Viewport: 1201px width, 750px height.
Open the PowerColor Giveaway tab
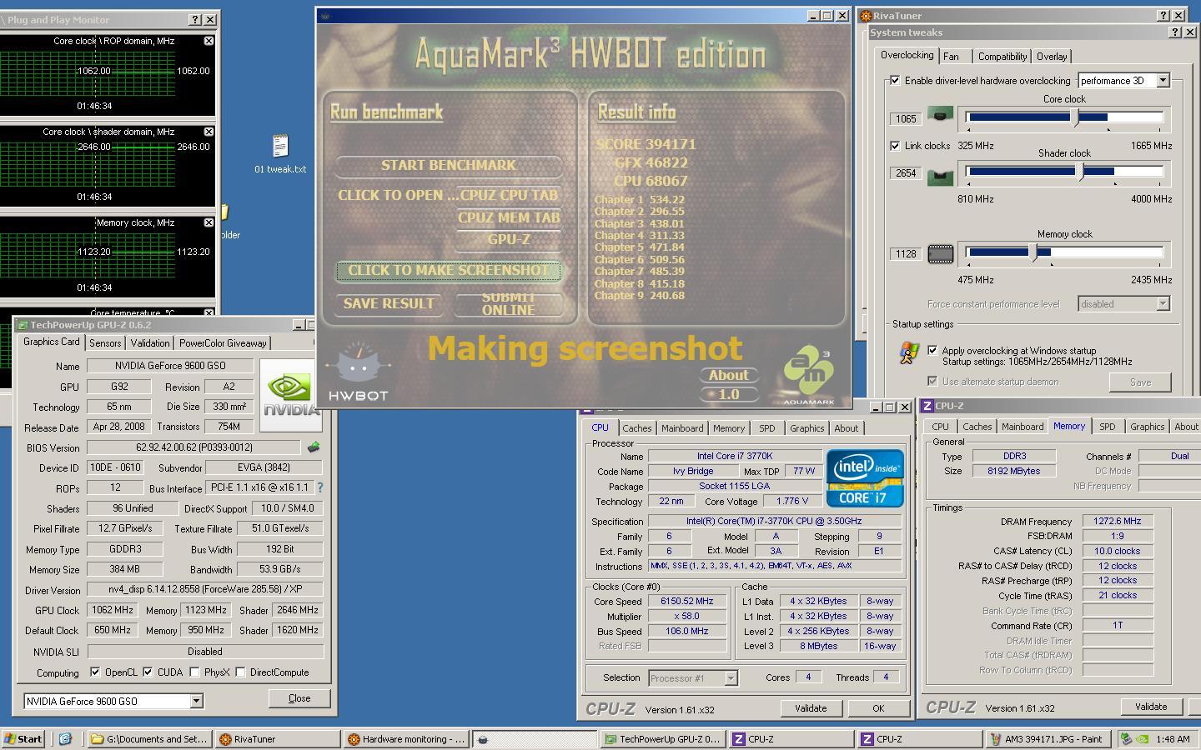223,342
